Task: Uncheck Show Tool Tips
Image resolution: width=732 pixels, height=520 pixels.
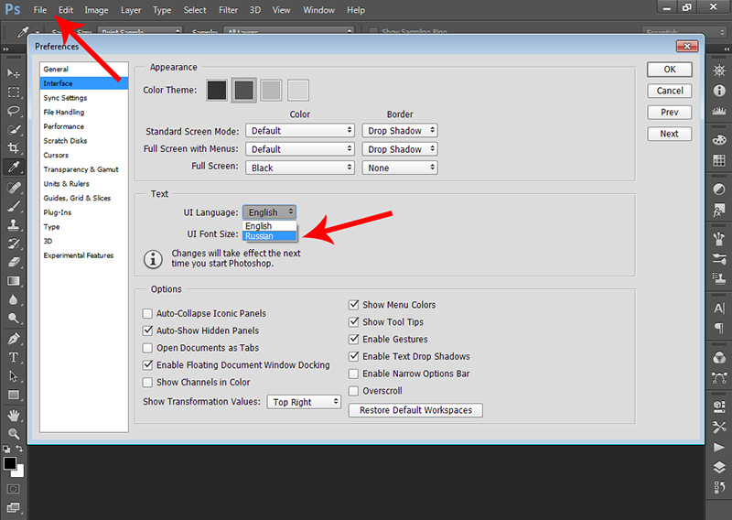Action: pyautogui.click(x=354, y=322)
